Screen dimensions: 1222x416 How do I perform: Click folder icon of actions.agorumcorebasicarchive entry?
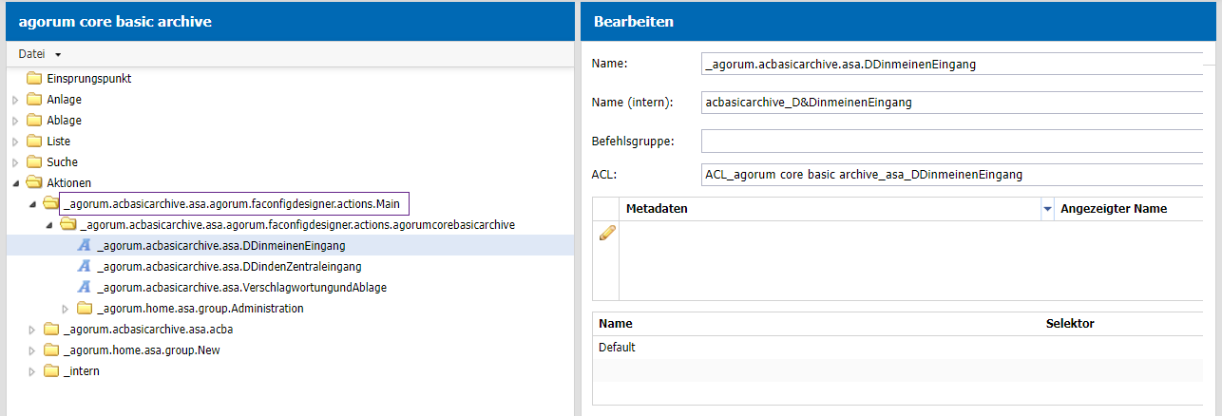(x=67, y=224)
